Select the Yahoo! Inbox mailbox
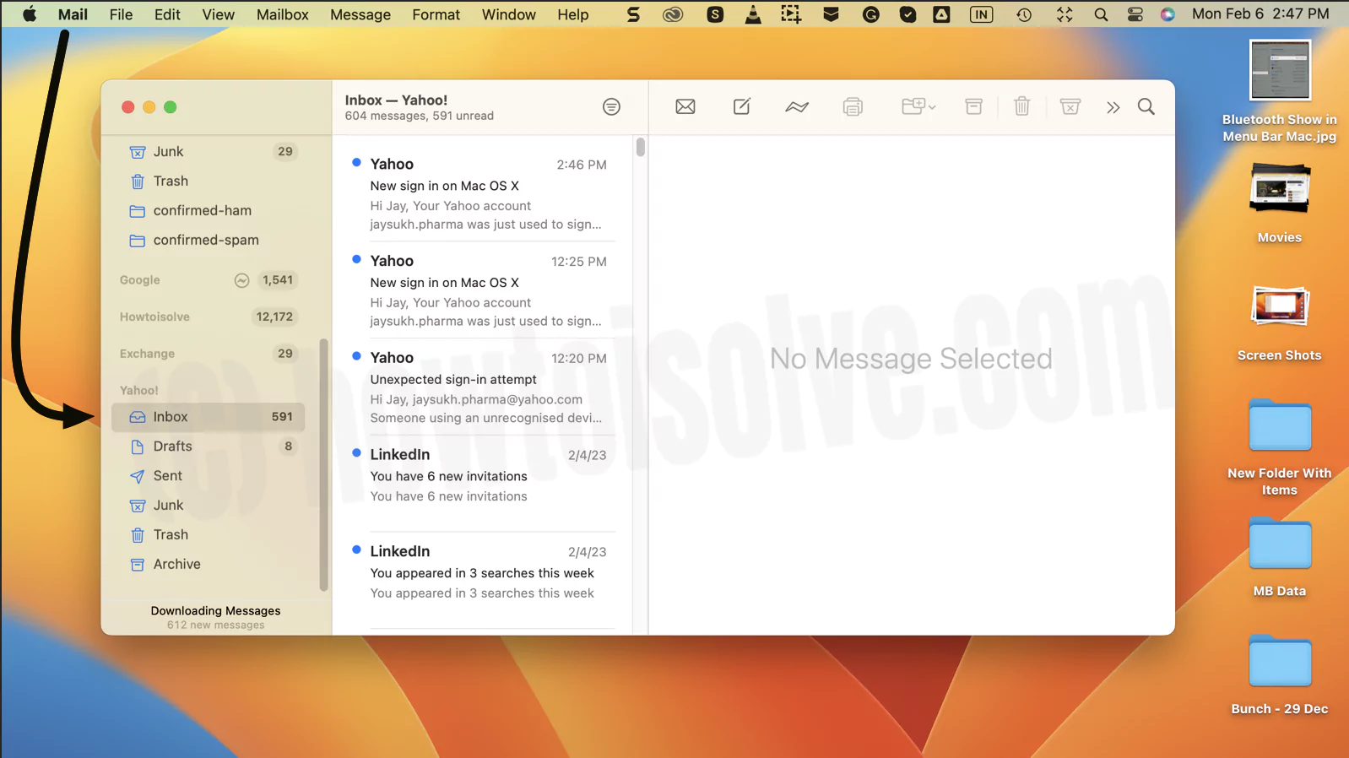This screenshot has width=1349, height=758. [x=209, y=417]
